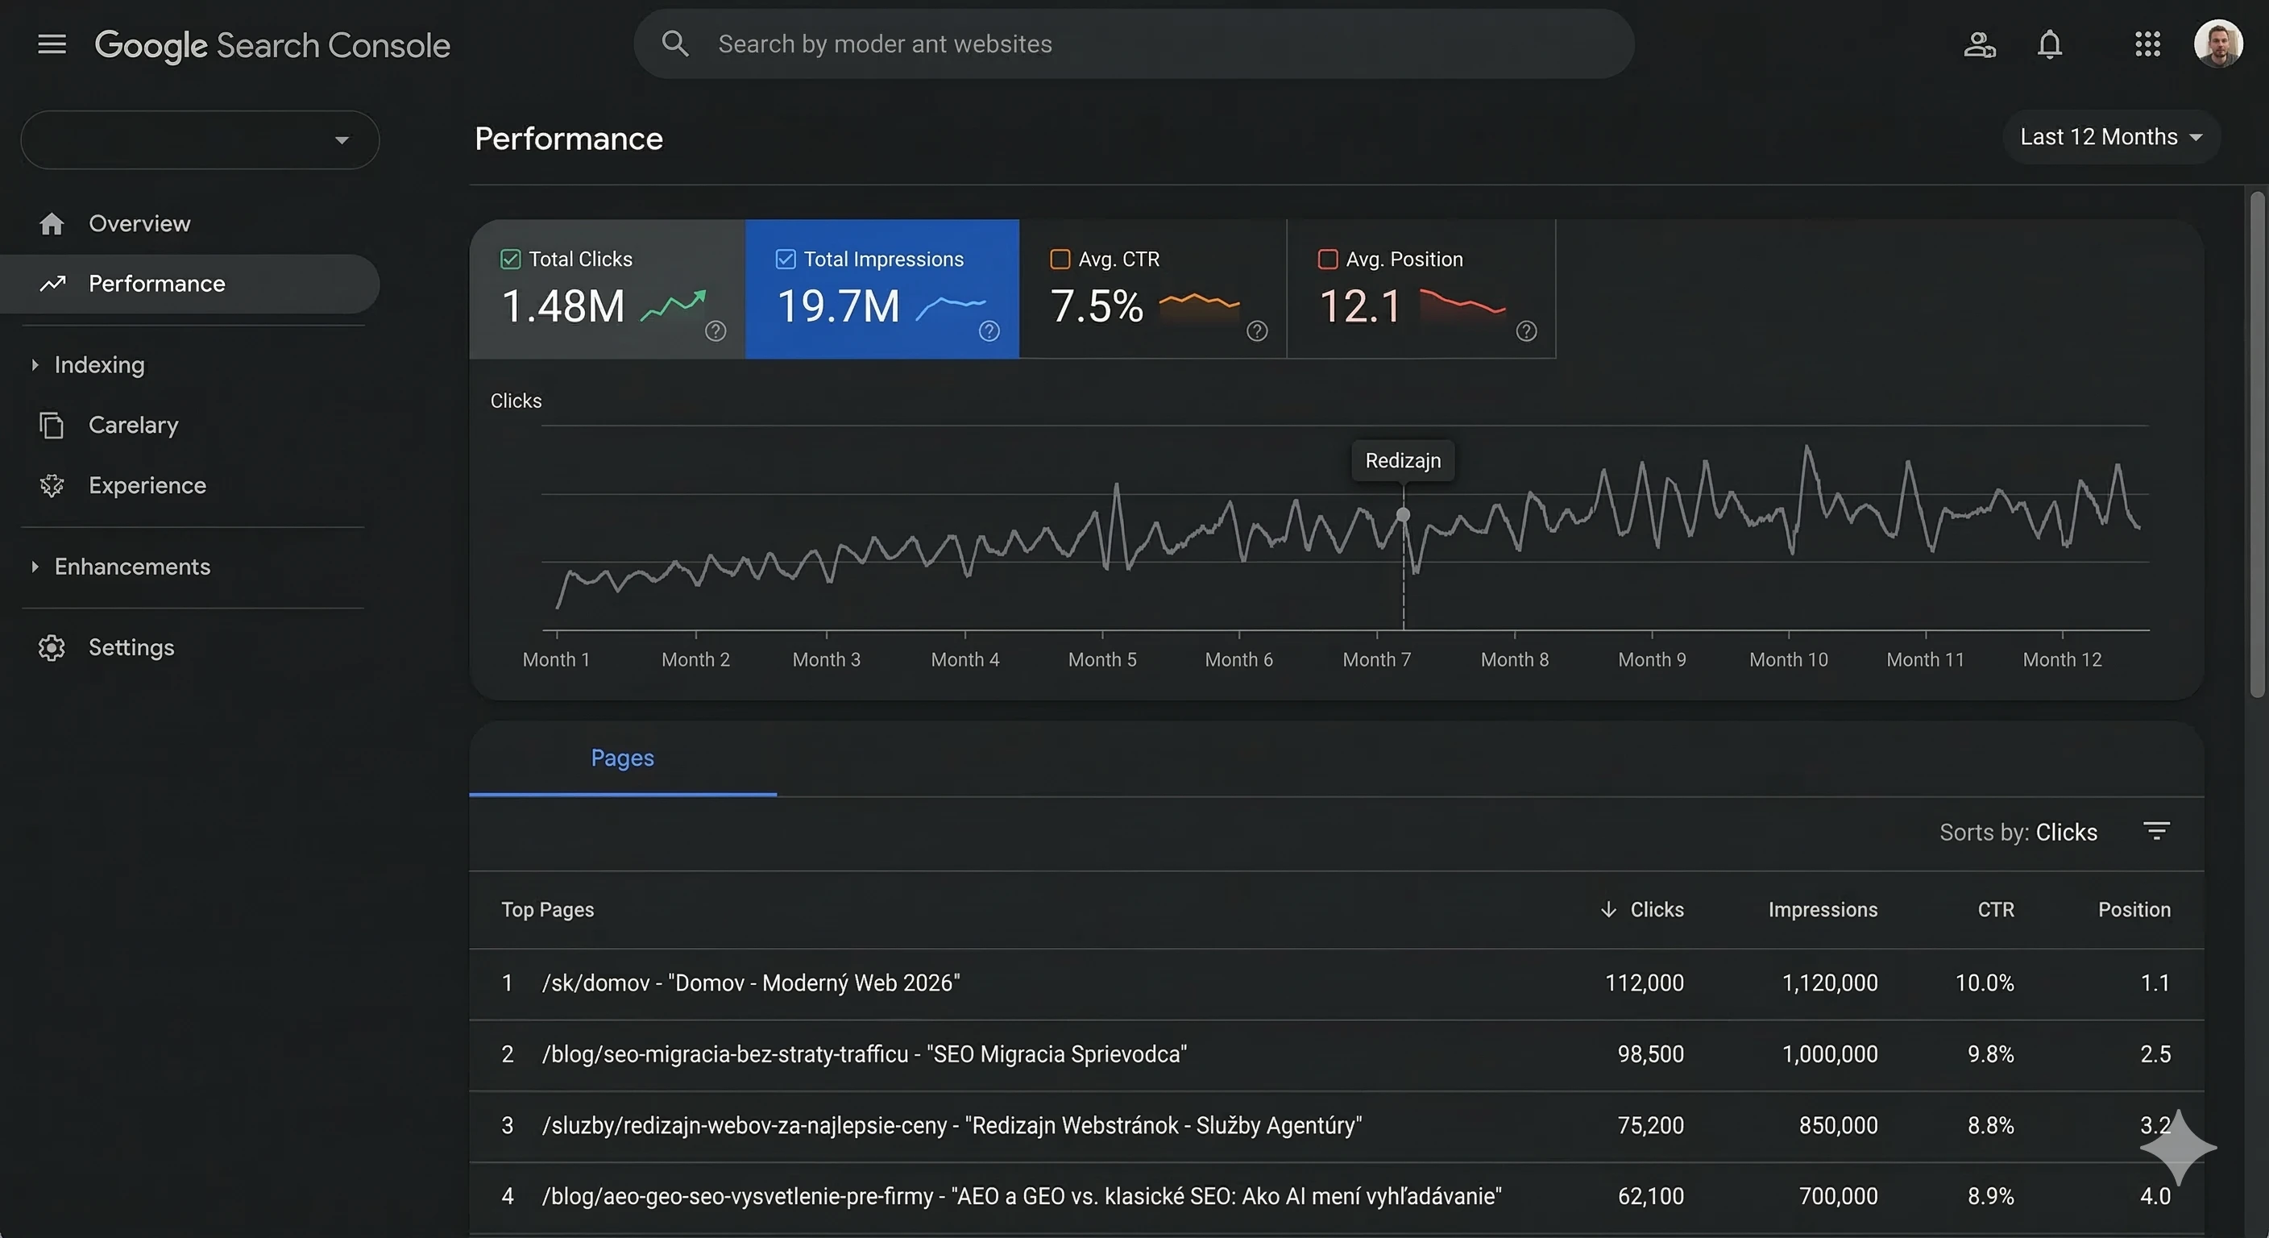Viewport: 2269px width, 1238px height.
Task: Enable the Avg. CTR checkbox
Action: pyautogui.click(x=1060, y=259)
